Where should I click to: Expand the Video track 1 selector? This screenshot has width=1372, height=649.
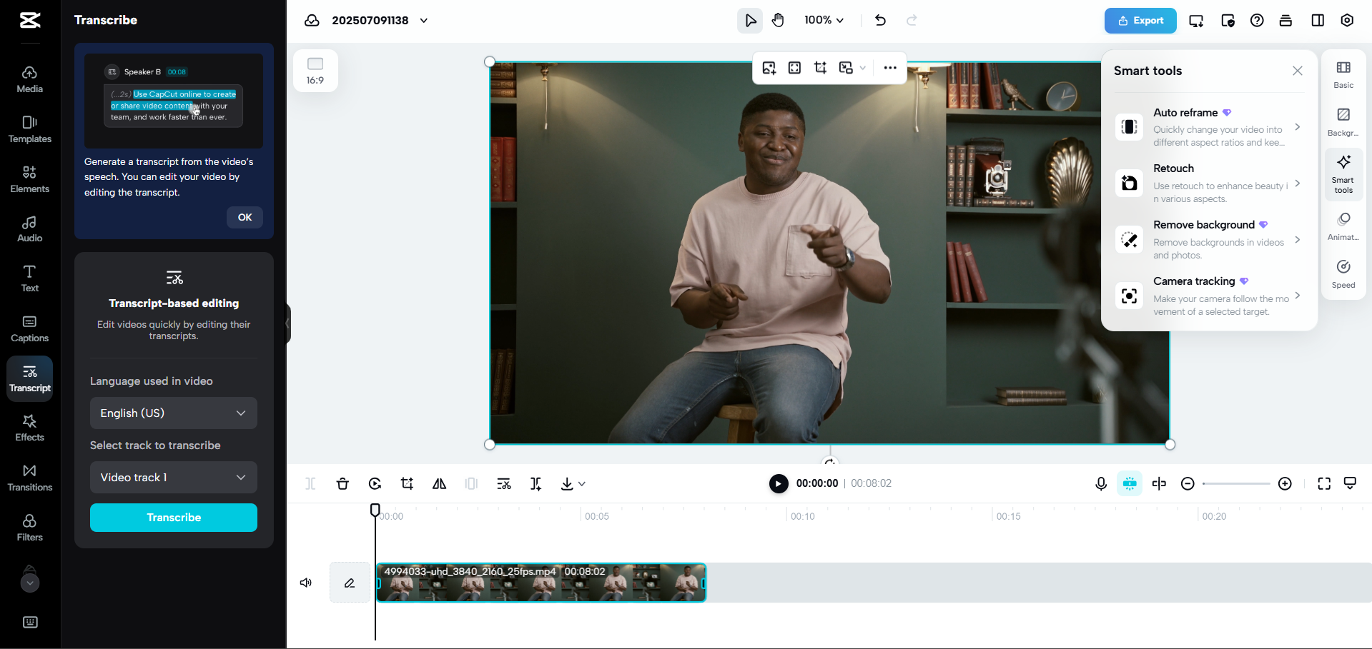click(173, 477)
